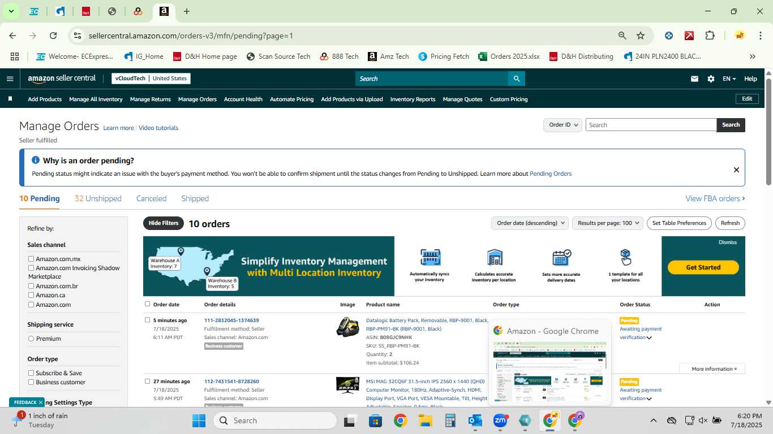Select order 112-7431541-8728260 checkbox
Image resolution: width=773 pixels, height=434 pixels.
pyautogui.click(x=148, y=381)
